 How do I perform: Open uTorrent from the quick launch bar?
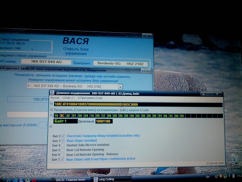[28, 180]
